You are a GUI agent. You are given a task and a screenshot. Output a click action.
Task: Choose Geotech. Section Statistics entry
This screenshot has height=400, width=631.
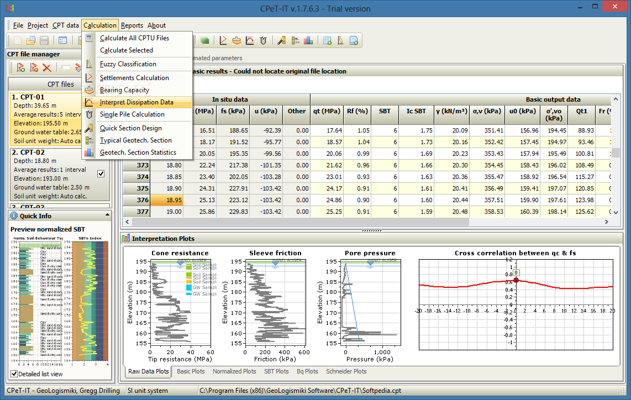(137, 152)
